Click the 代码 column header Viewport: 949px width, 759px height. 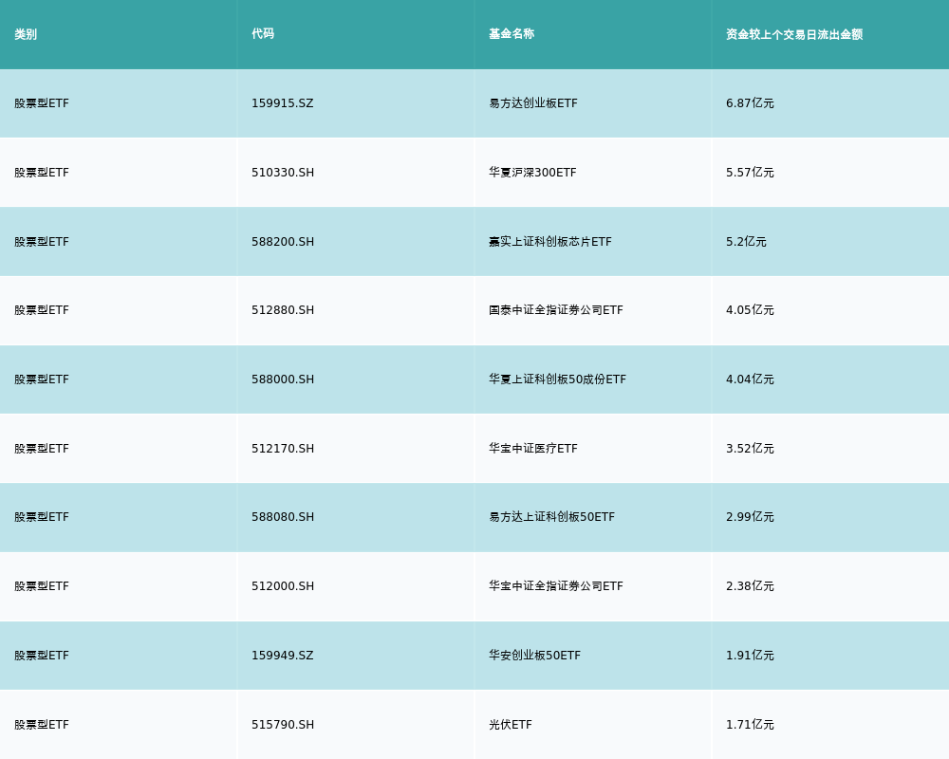[263, 34]
